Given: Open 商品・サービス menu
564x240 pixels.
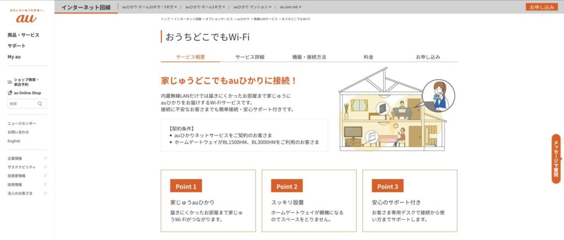Looking at the screenshot, I should point(23,35).
